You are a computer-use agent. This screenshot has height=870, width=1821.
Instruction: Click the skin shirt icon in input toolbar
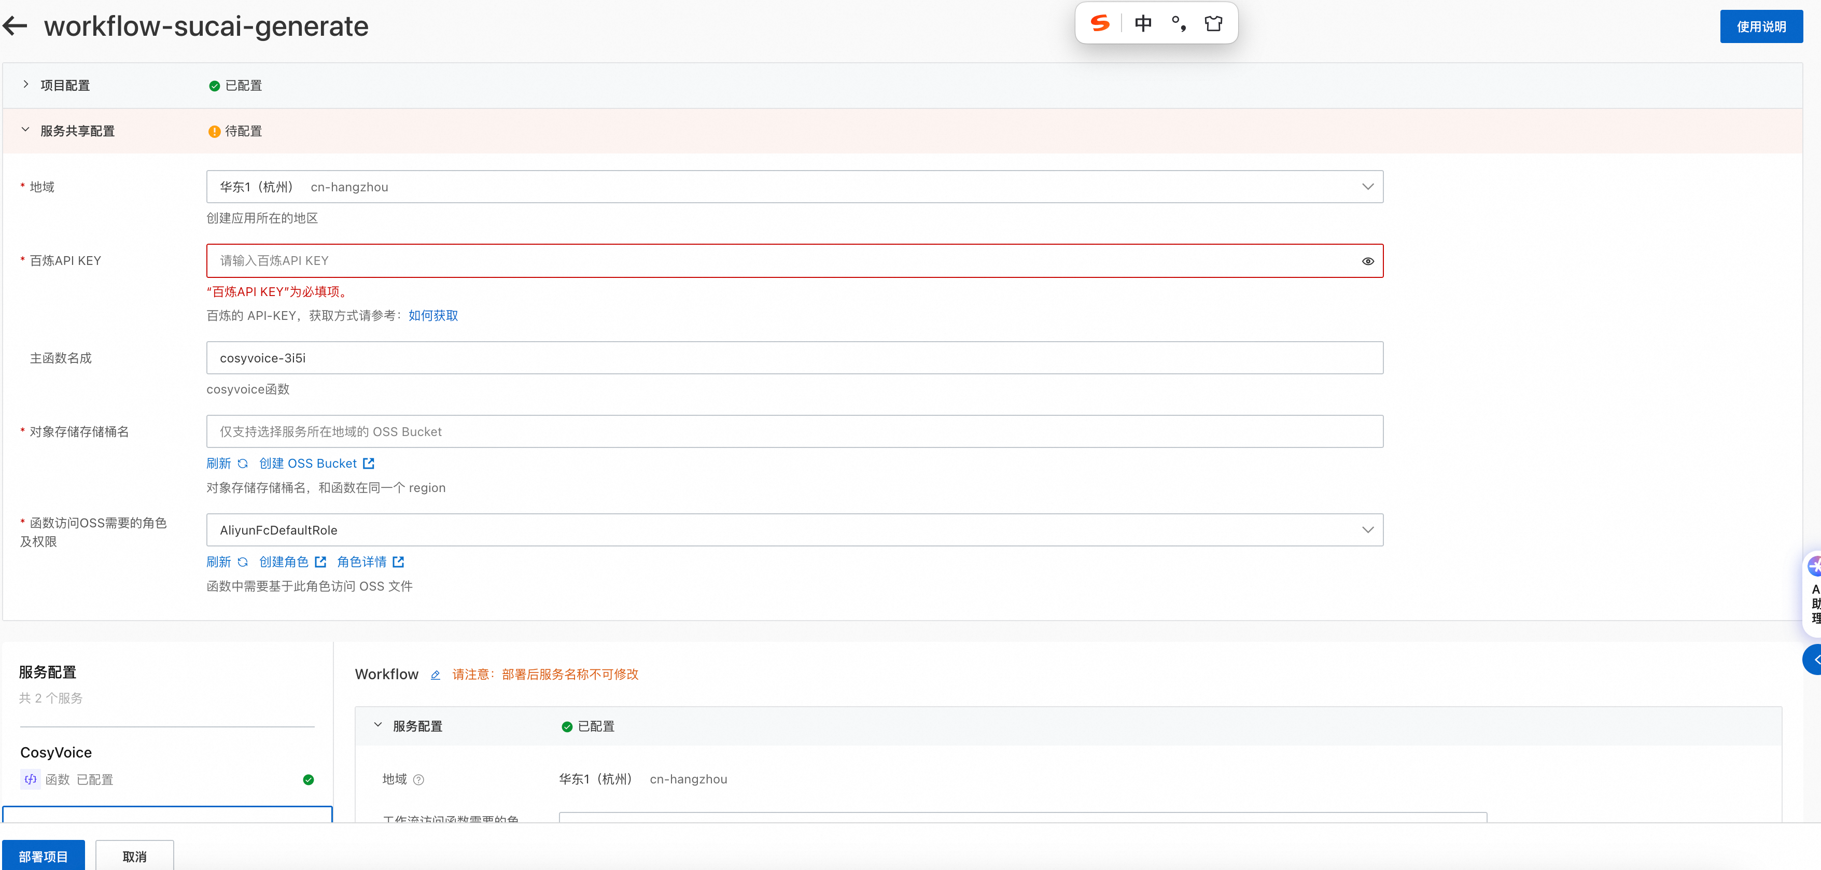pos(1213,23)
